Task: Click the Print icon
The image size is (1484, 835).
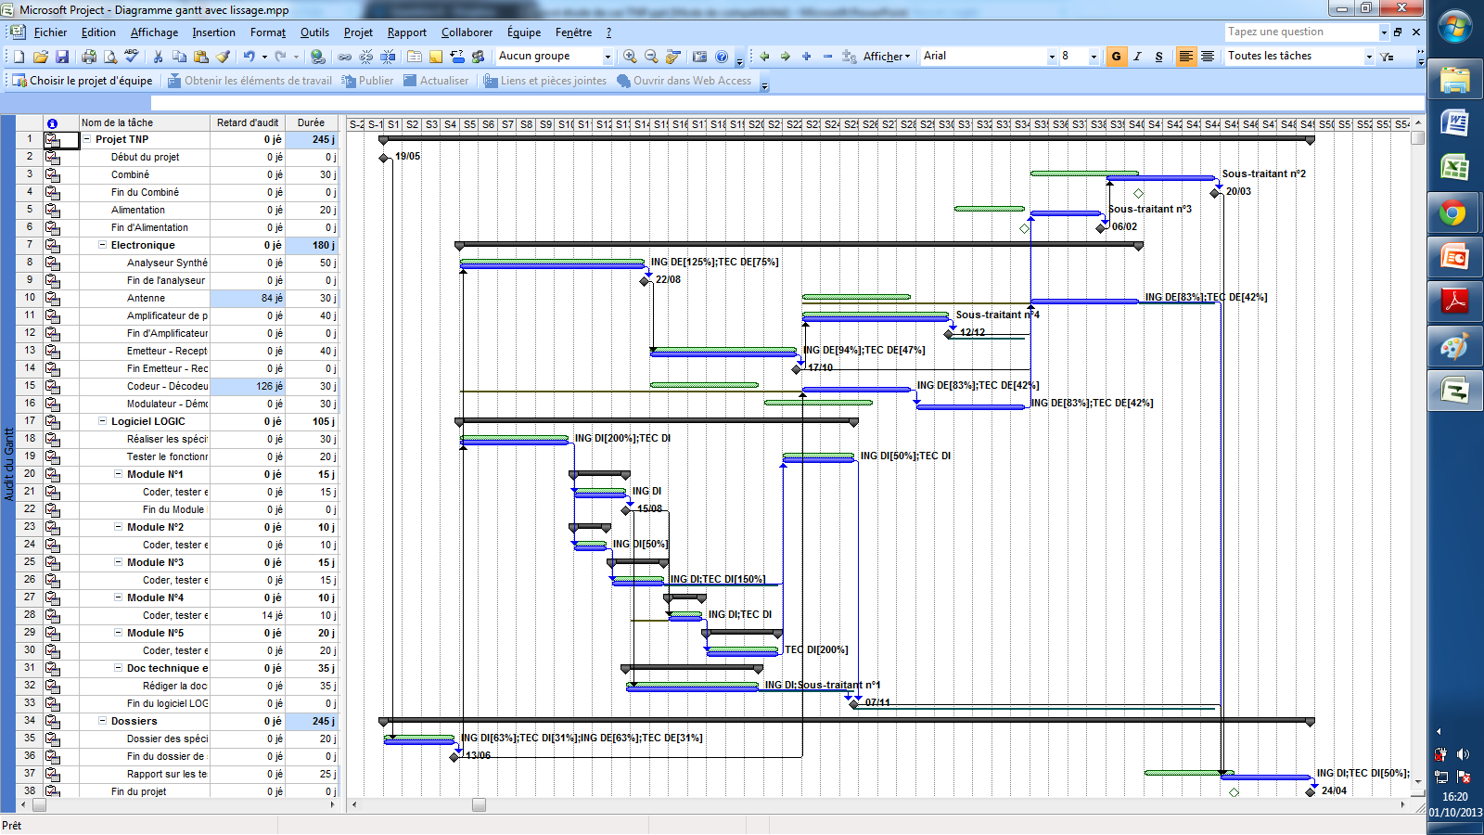Action: point(89,57)
